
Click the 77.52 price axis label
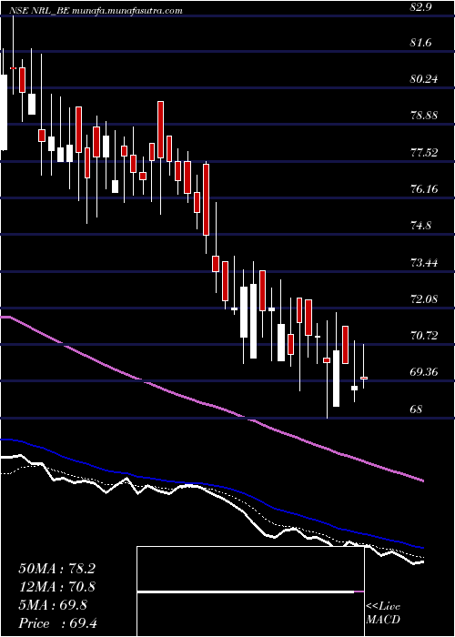(425, 153)
